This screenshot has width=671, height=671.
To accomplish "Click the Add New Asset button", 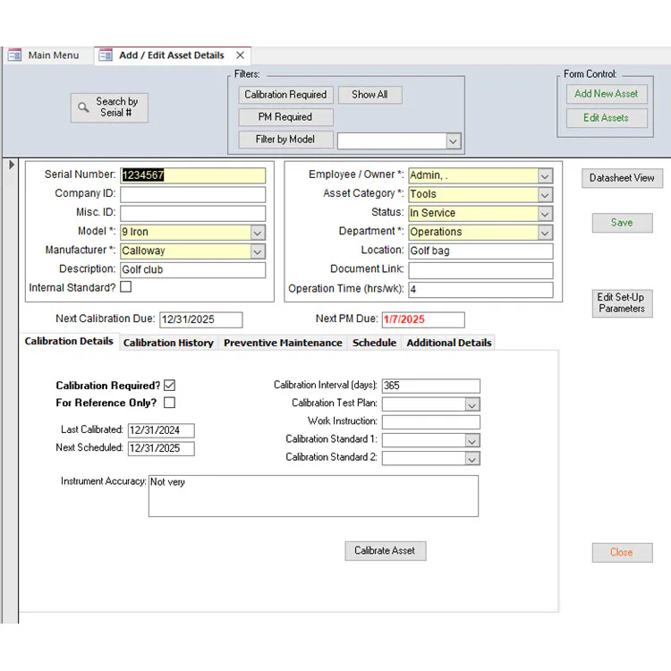I will 607,94.
